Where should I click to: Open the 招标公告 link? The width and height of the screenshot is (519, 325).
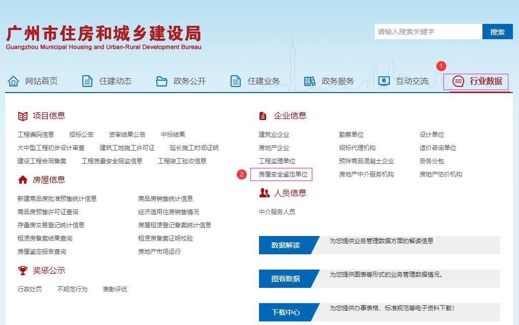[81, 135]
